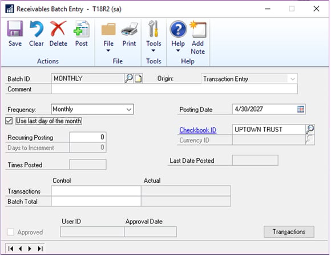This screenshot has height=256, width=331.
Task: Open the Tools menu in ribbon
Action: (154, 36)
